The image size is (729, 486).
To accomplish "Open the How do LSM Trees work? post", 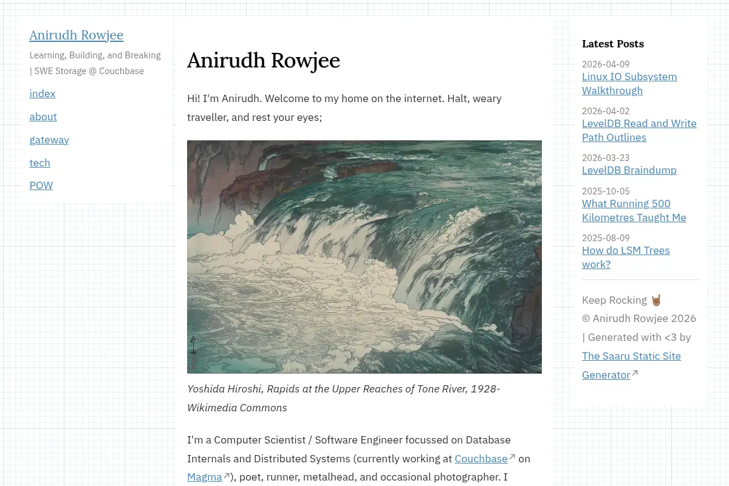I will tap(626, 258).
